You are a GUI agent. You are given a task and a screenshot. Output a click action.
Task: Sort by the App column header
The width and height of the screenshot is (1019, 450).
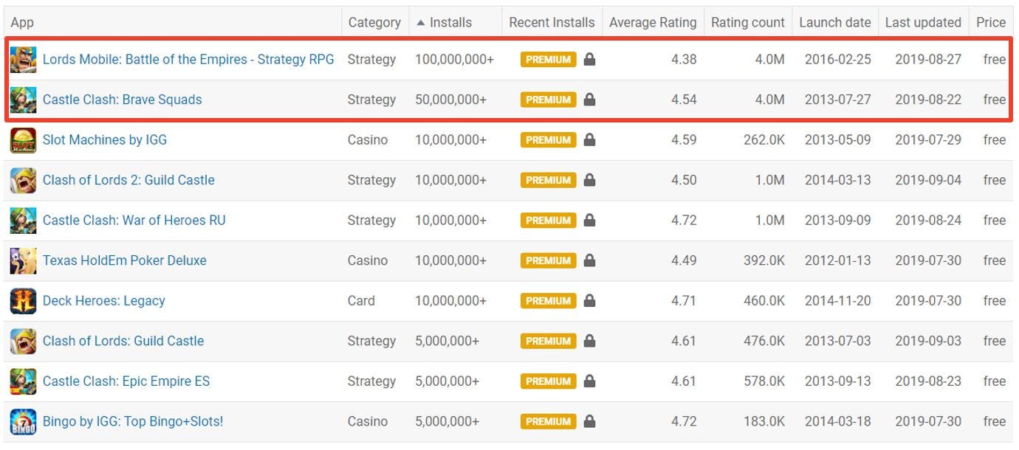pyautogui.click(x=22, y=22)
